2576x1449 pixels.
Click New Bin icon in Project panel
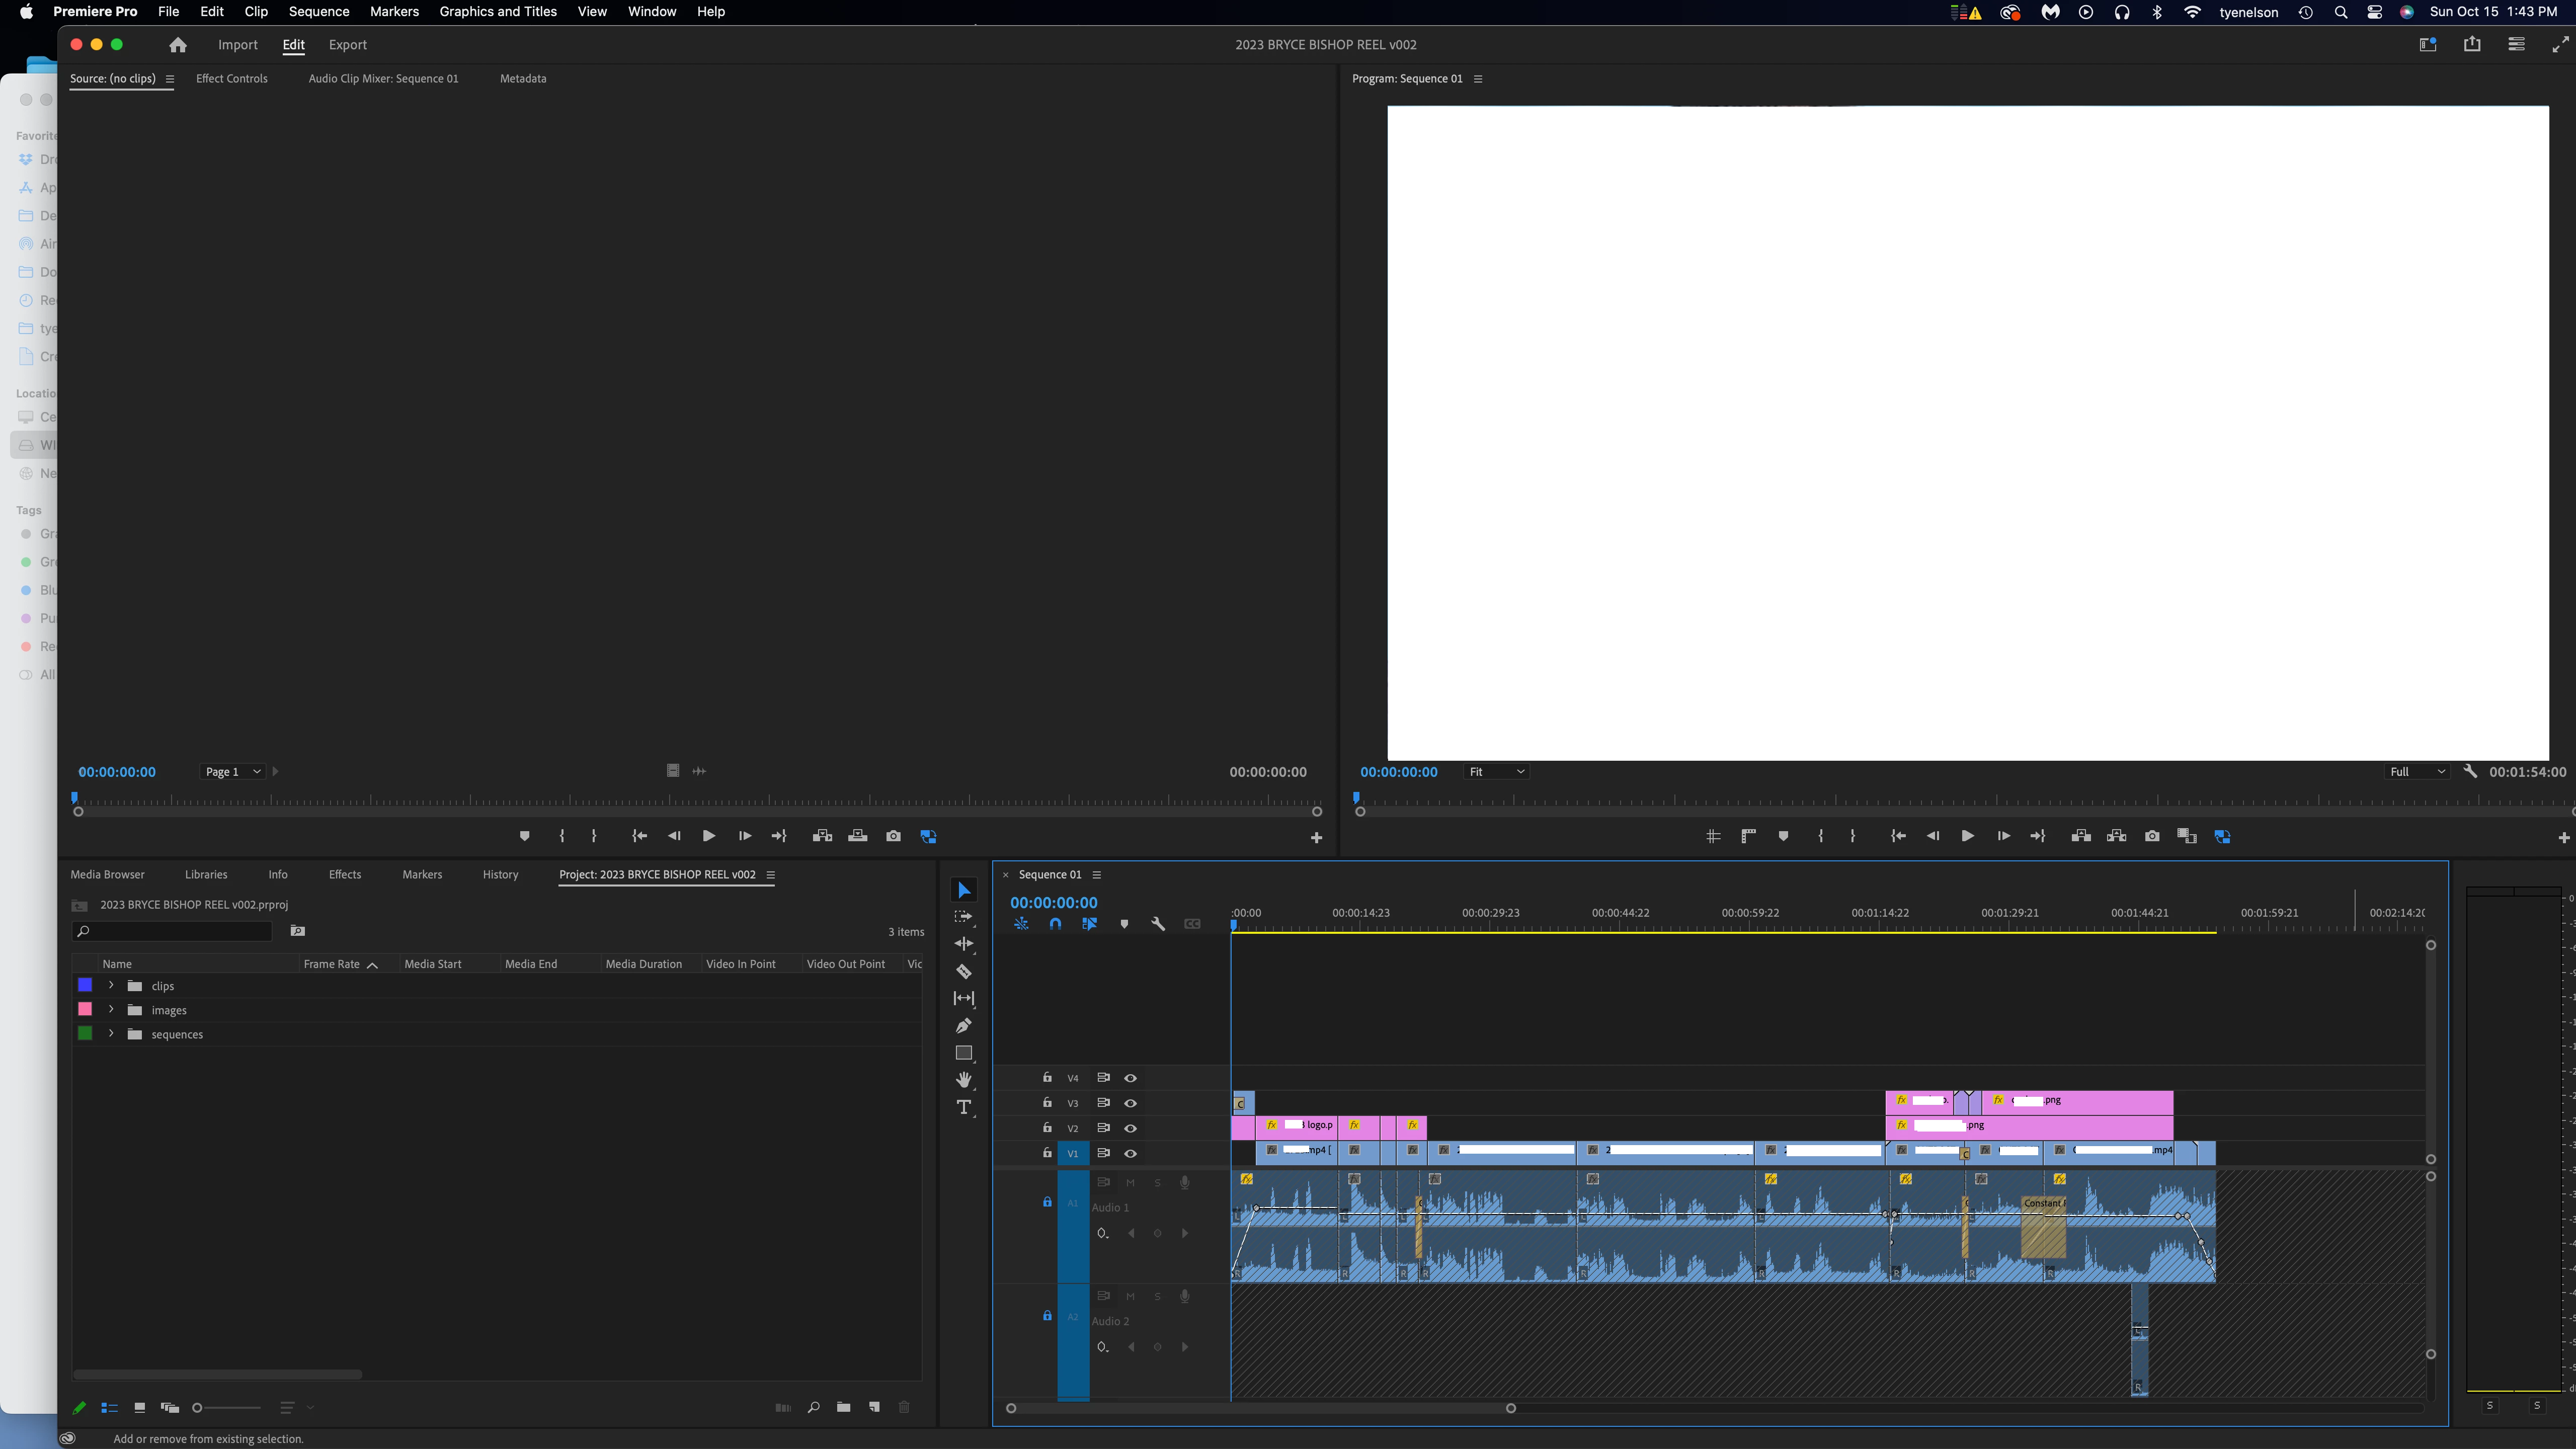tap(843, 1407)
